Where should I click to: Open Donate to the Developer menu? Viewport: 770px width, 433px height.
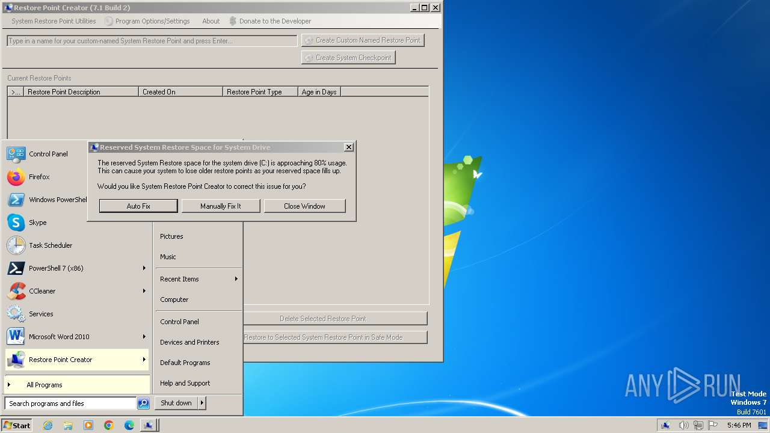[x=269, y=21]
